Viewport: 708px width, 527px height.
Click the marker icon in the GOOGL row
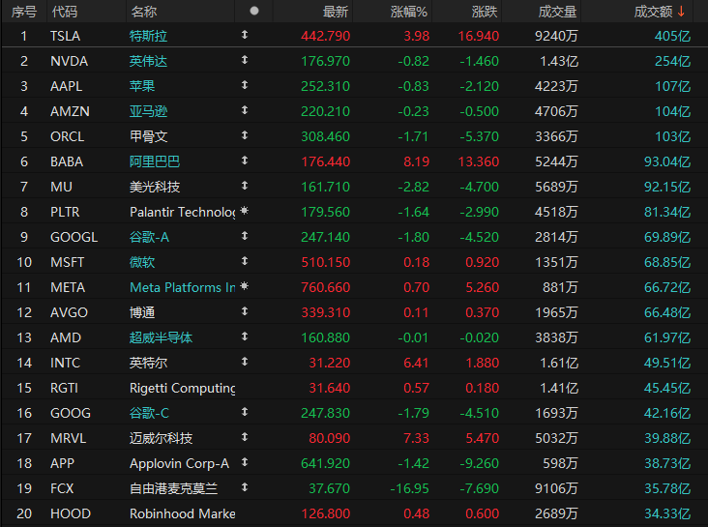coord(245,236)
